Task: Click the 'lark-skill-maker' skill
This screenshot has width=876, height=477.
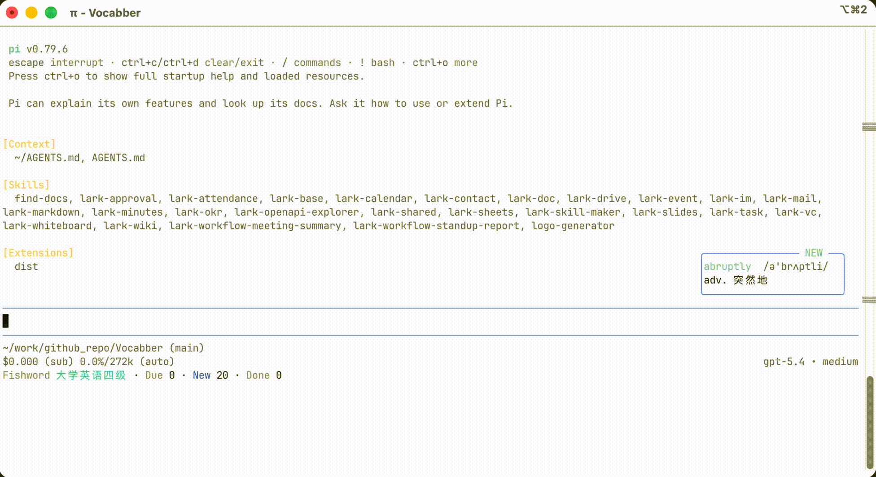Action: (x=573, y=212)
